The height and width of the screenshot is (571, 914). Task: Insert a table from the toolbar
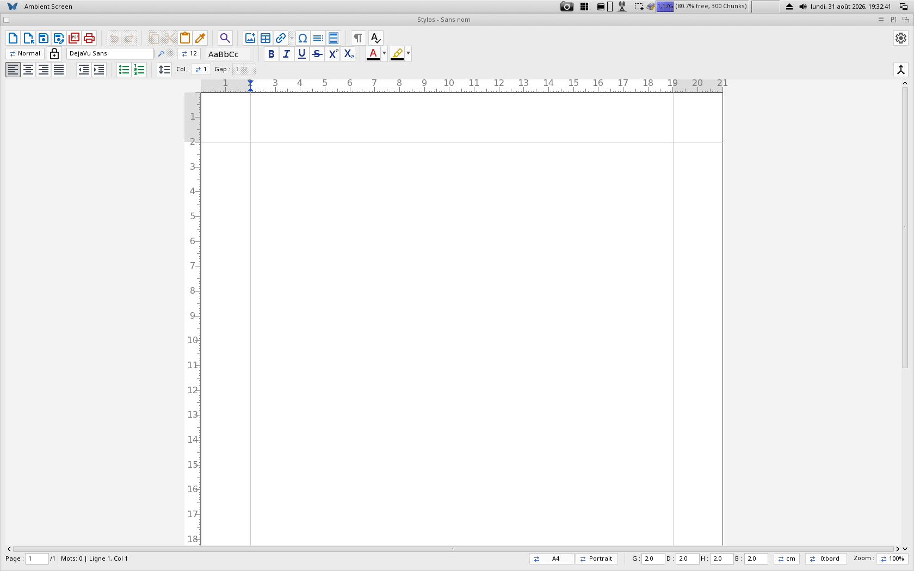click(265, 38)
